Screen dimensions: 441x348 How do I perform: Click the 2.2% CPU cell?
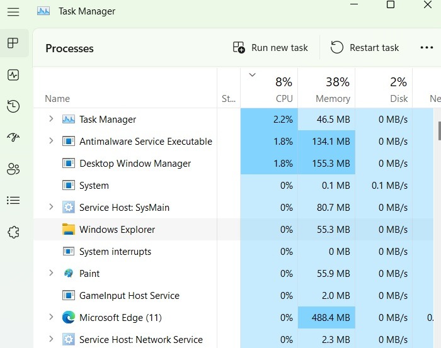(x=269, y=119)
